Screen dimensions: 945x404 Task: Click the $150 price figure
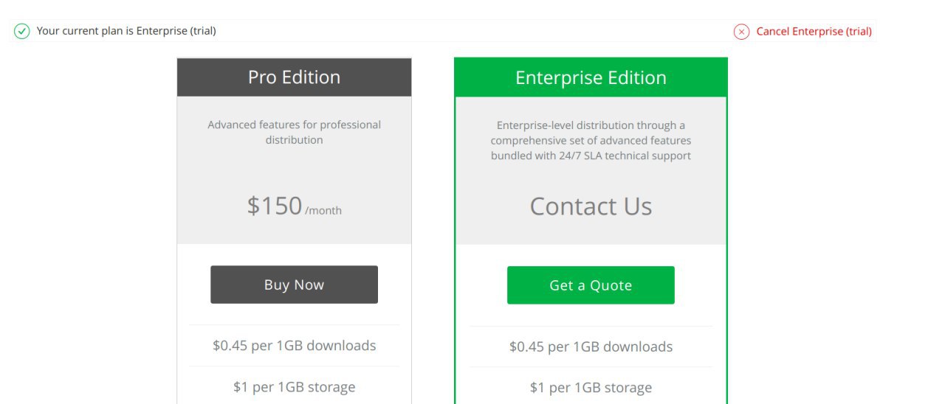point(275,206)
